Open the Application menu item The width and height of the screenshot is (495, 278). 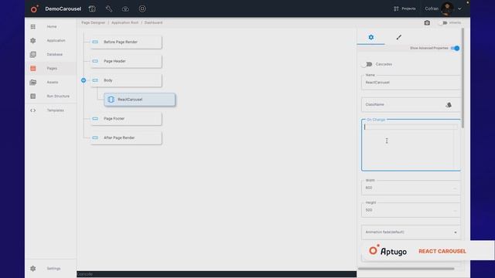coord(56,41)
